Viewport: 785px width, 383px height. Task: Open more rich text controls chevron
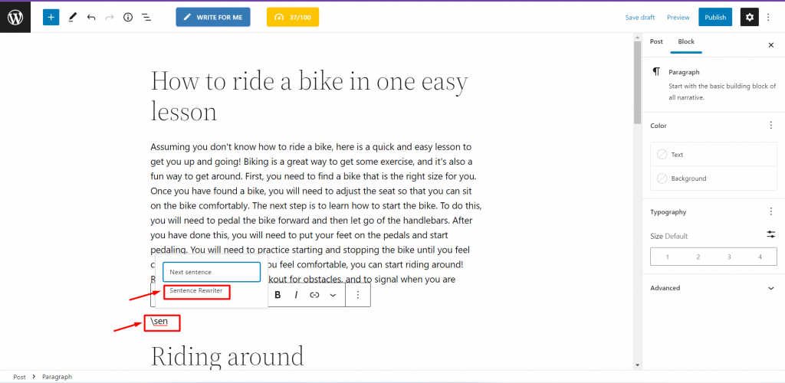pyautogui.click(x=333, y=295)
